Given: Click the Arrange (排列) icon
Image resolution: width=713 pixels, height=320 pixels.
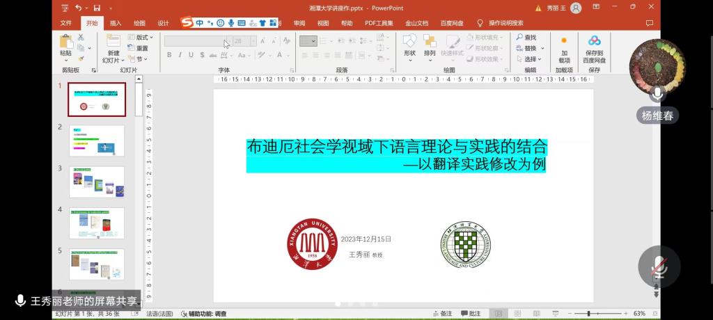Looking at the screenshot, I should point(430,42).
